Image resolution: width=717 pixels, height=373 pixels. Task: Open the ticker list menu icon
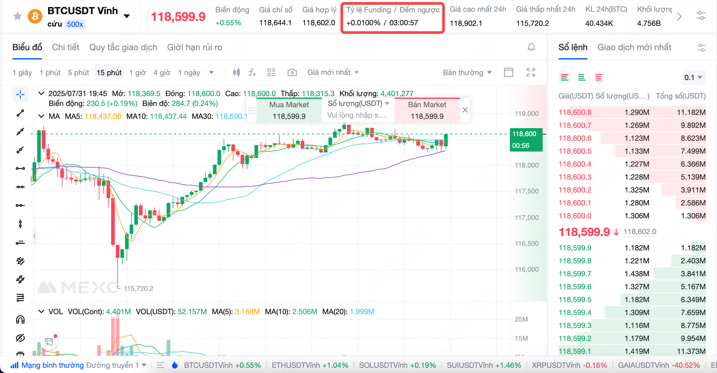click(160, 365)
